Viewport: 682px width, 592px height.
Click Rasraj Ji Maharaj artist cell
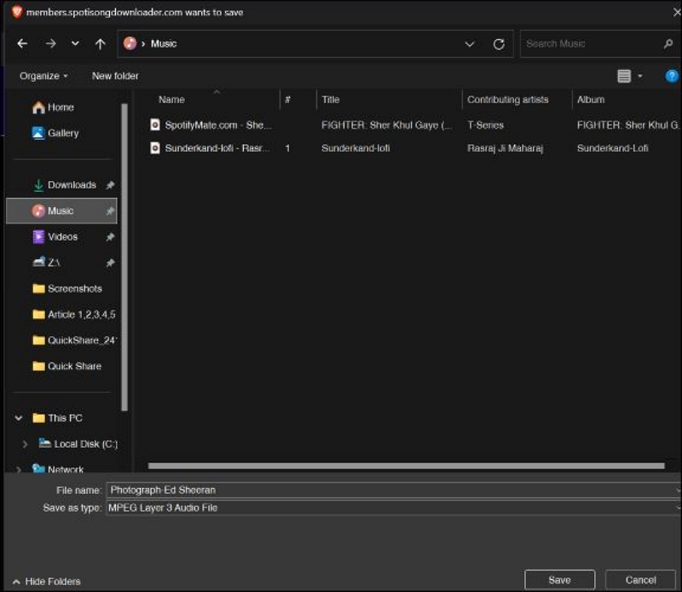click(505, 148)
